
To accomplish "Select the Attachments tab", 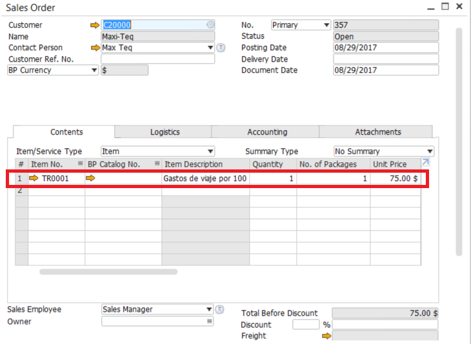I will click(377, 132).
